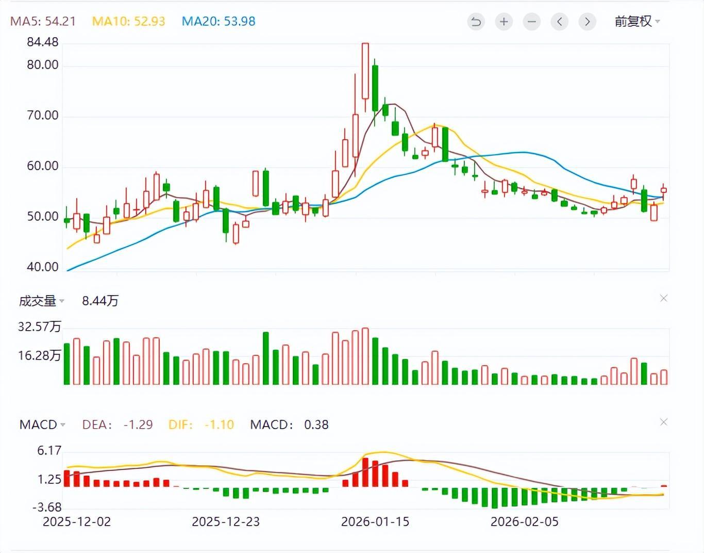Click the DEA -1.29 indicator label
This screenshot has height=553, width=704.
(x=118, y=425)
